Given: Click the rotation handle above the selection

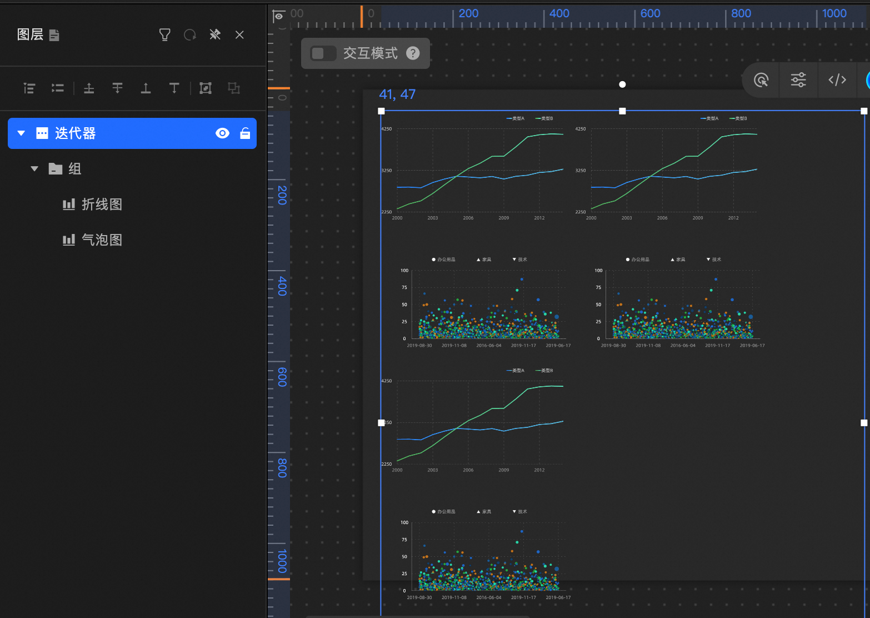Looking at the screenshot, I should (x=622, y=84).
